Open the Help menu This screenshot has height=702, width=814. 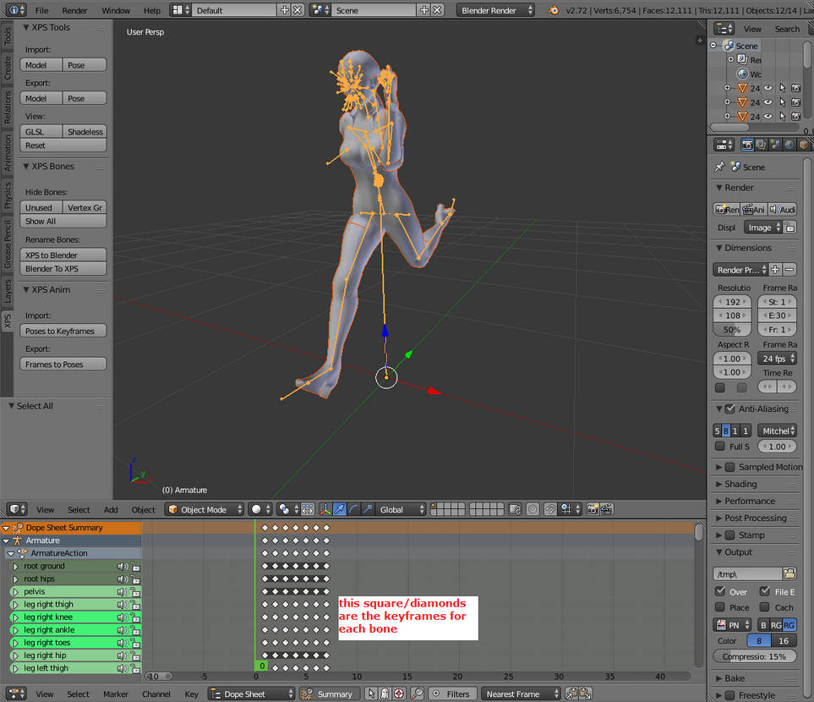[x=152, y=10]
